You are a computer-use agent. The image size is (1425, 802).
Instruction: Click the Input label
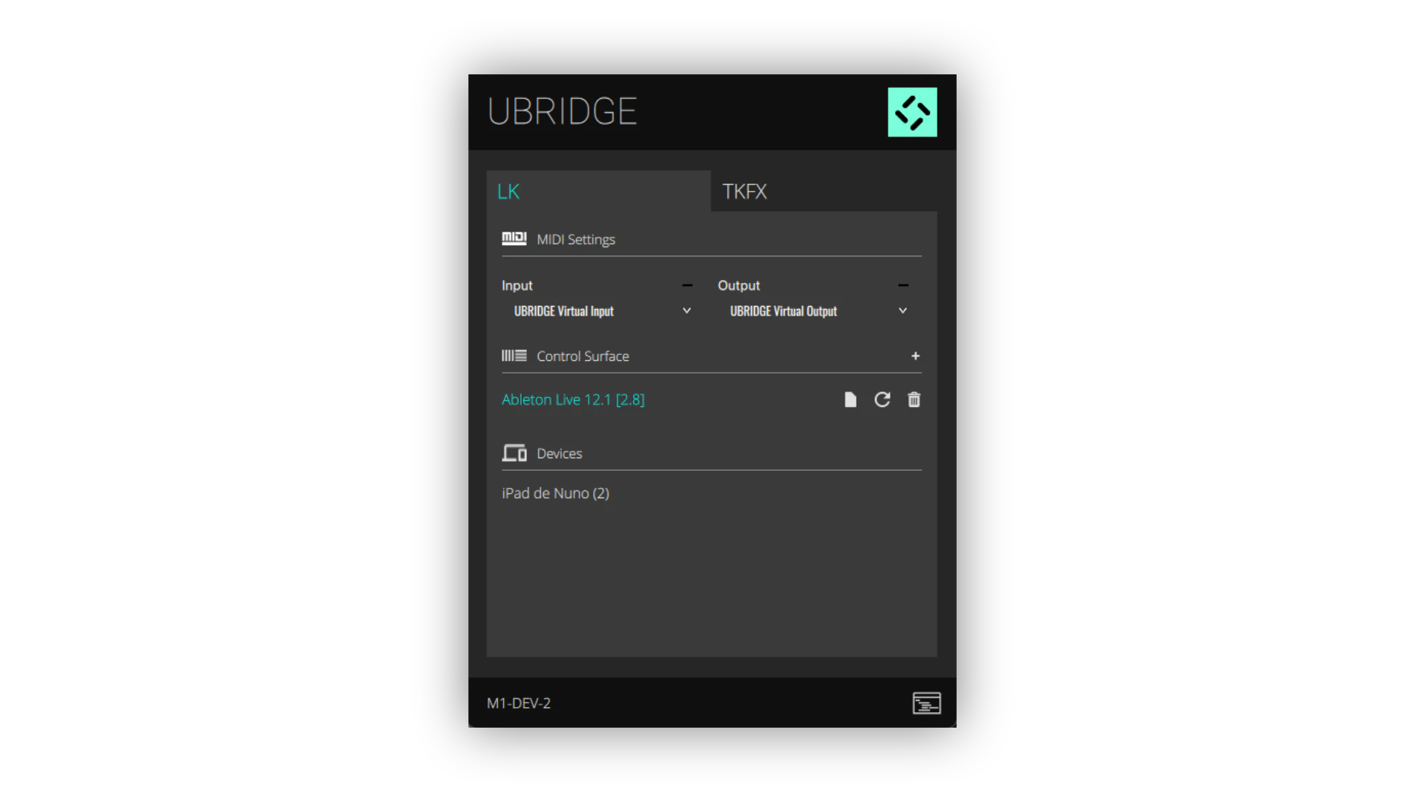pyautogui.click(x=517, y=285)
